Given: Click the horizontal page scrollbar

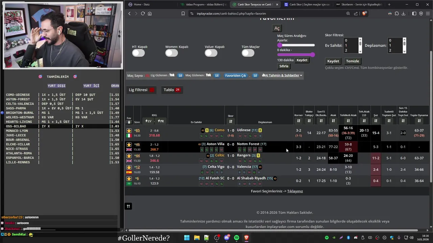Looking at the screenshot, I should coord(272,231).
